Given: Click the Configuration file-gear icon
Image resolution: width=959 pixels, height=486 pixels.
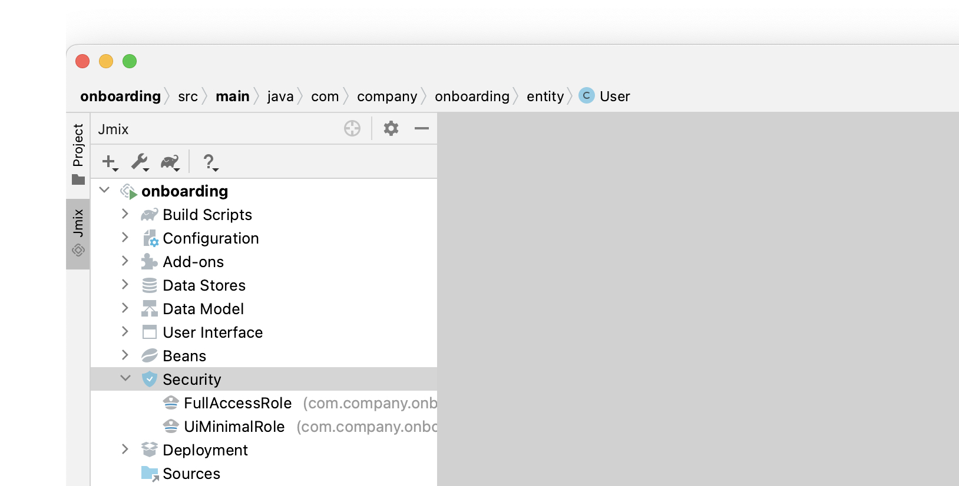Looking at the screenshot, I should click(x=150, y=238).
